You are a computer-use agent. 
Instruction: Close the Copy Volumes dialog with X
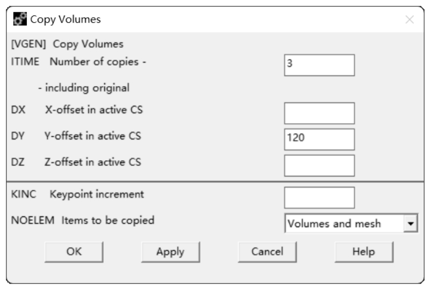click(x=409, y=20)
